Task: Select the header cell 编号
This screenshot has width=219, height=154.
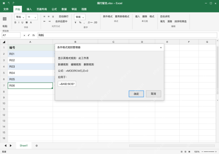Action: click(x=30, y=47)
